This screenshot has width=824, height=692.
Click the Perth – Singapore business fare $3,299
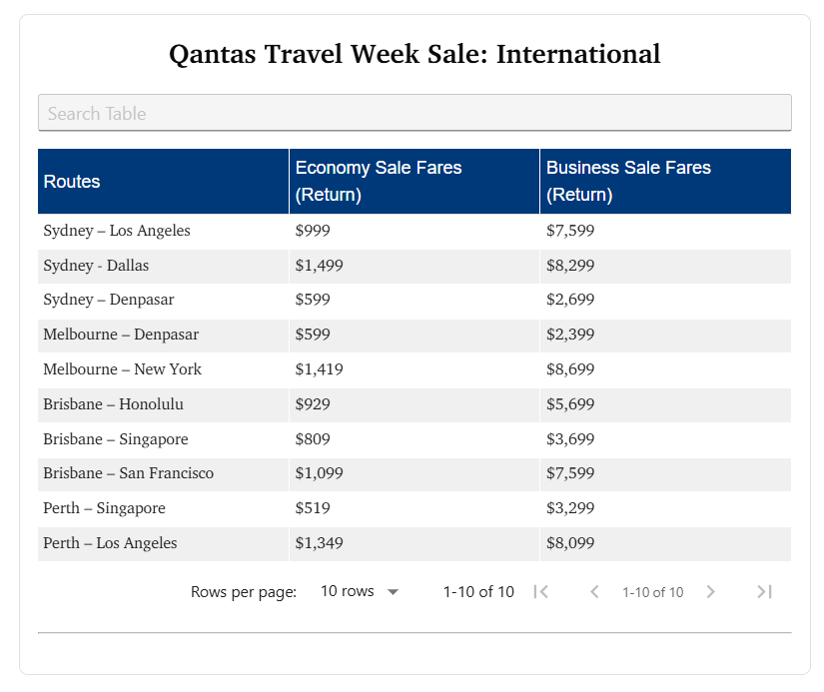pyautogui.click(x=570, y=508)
